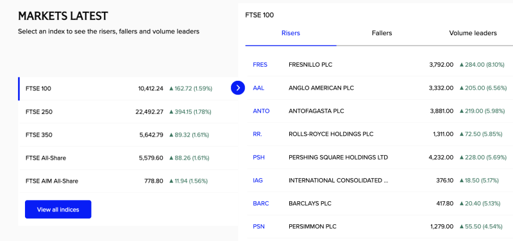Click the BARCLAYS PLC company name
Image resolution: width=513 pixels, height=241 pixels.
pos(310,203)
